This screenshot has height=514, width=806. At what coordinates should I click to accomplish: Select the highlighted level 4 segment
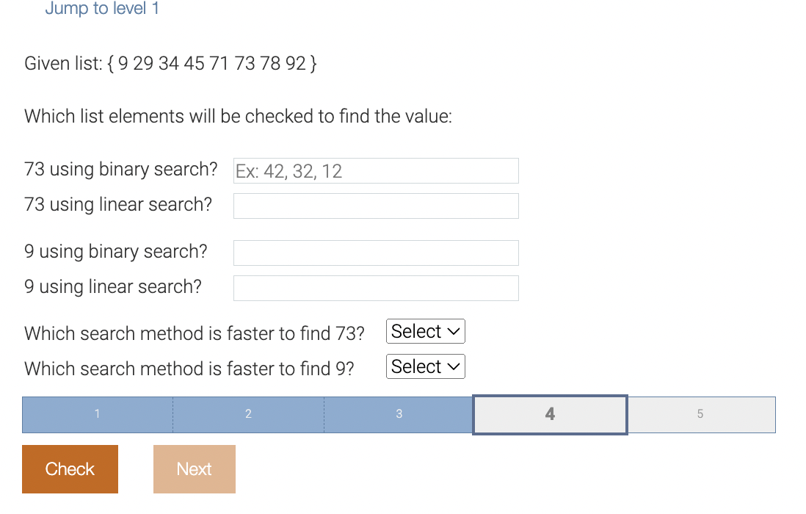coord(550,414)
